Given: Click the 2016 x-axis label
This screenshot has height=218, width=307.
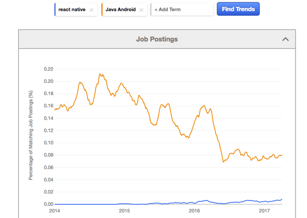Looking at the screenshot, I should [193, 210].
